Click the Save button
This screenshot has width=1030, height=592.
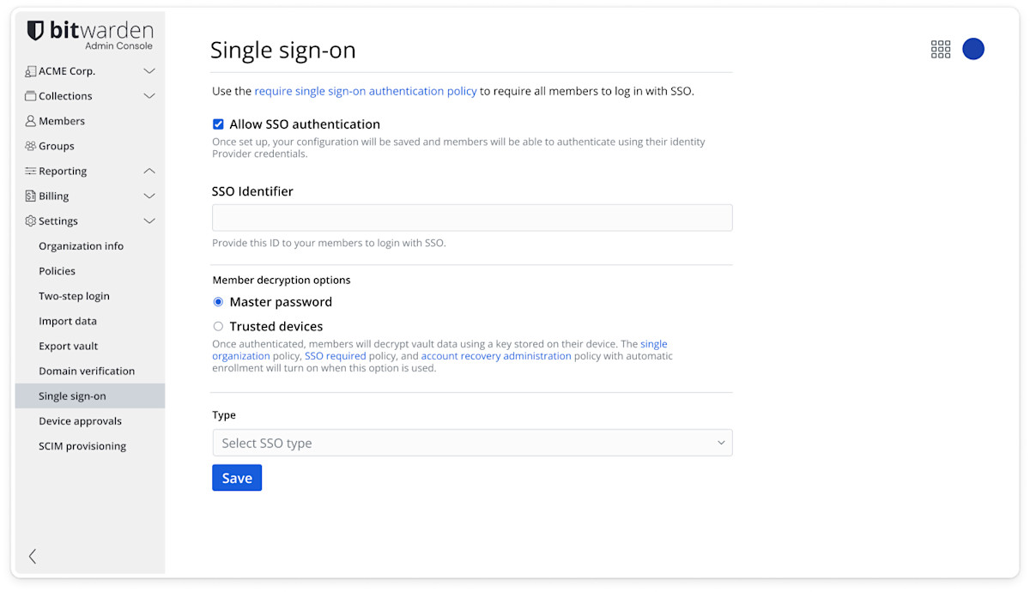[x=237, y=478]
